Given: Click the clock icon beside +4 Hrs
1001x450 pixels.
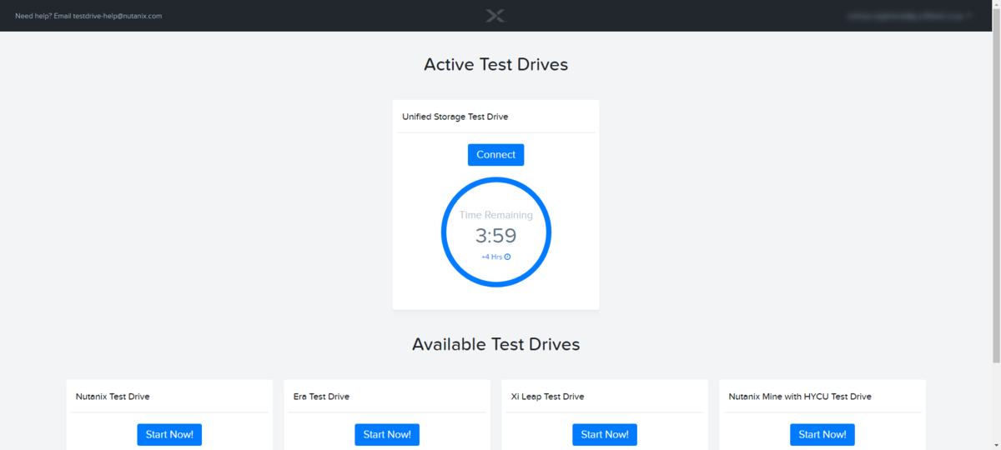Looking at the screenshot, I should [x=507, y=257].
